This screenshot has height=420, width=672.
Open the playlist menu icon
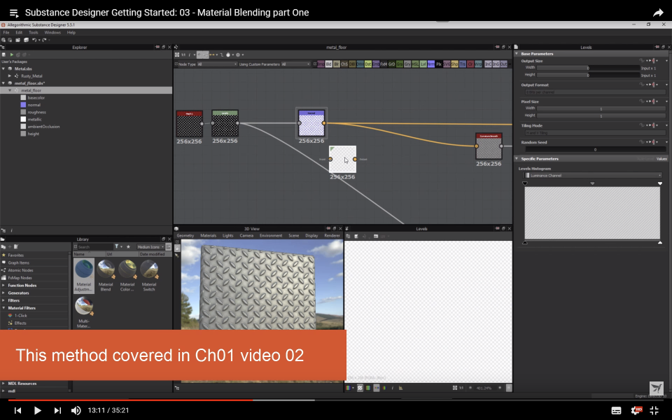(14, 13)
